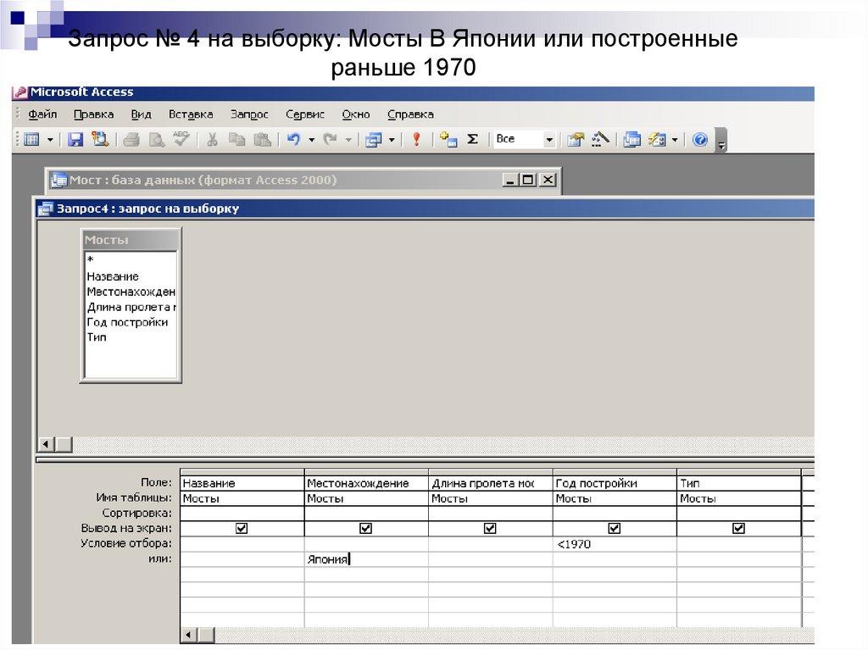The height and width of the screenshot is (650, 868).
Task: Open the Запрос menu
Action: [248, 114]
